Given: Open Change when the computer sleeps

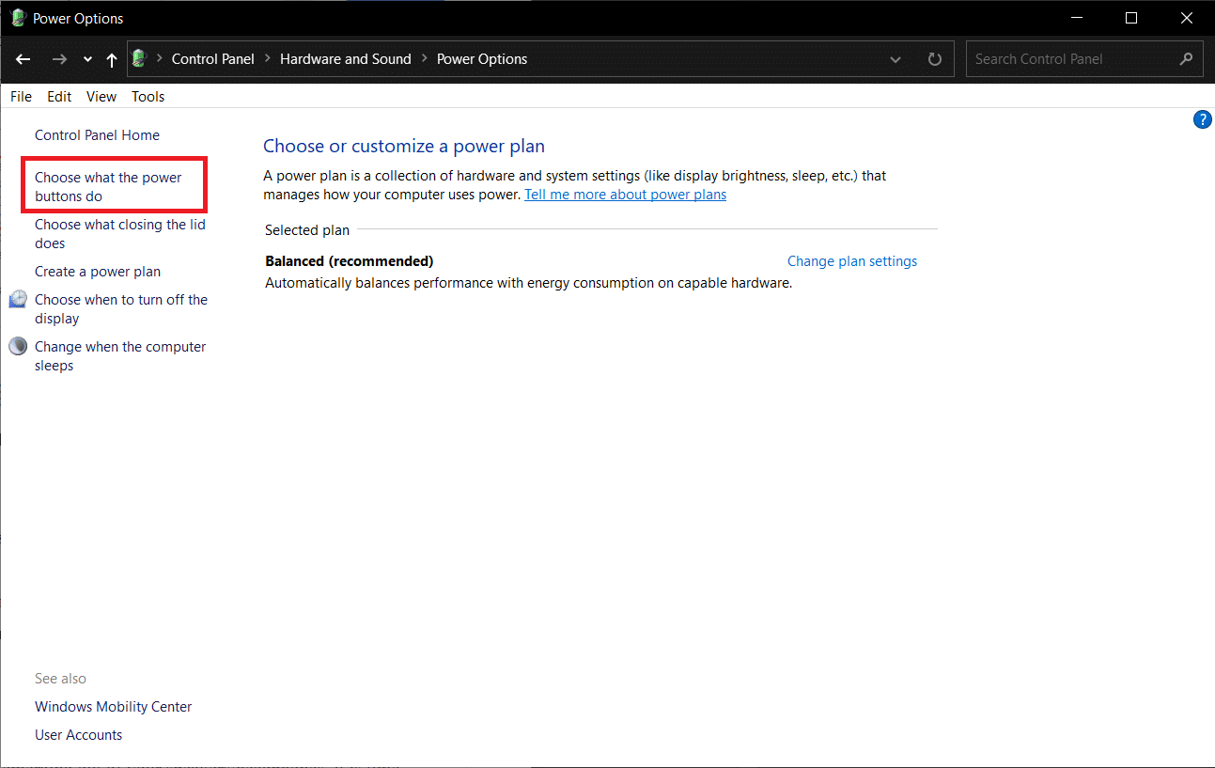Looking at the screenshot, I should tap(120, 356).
